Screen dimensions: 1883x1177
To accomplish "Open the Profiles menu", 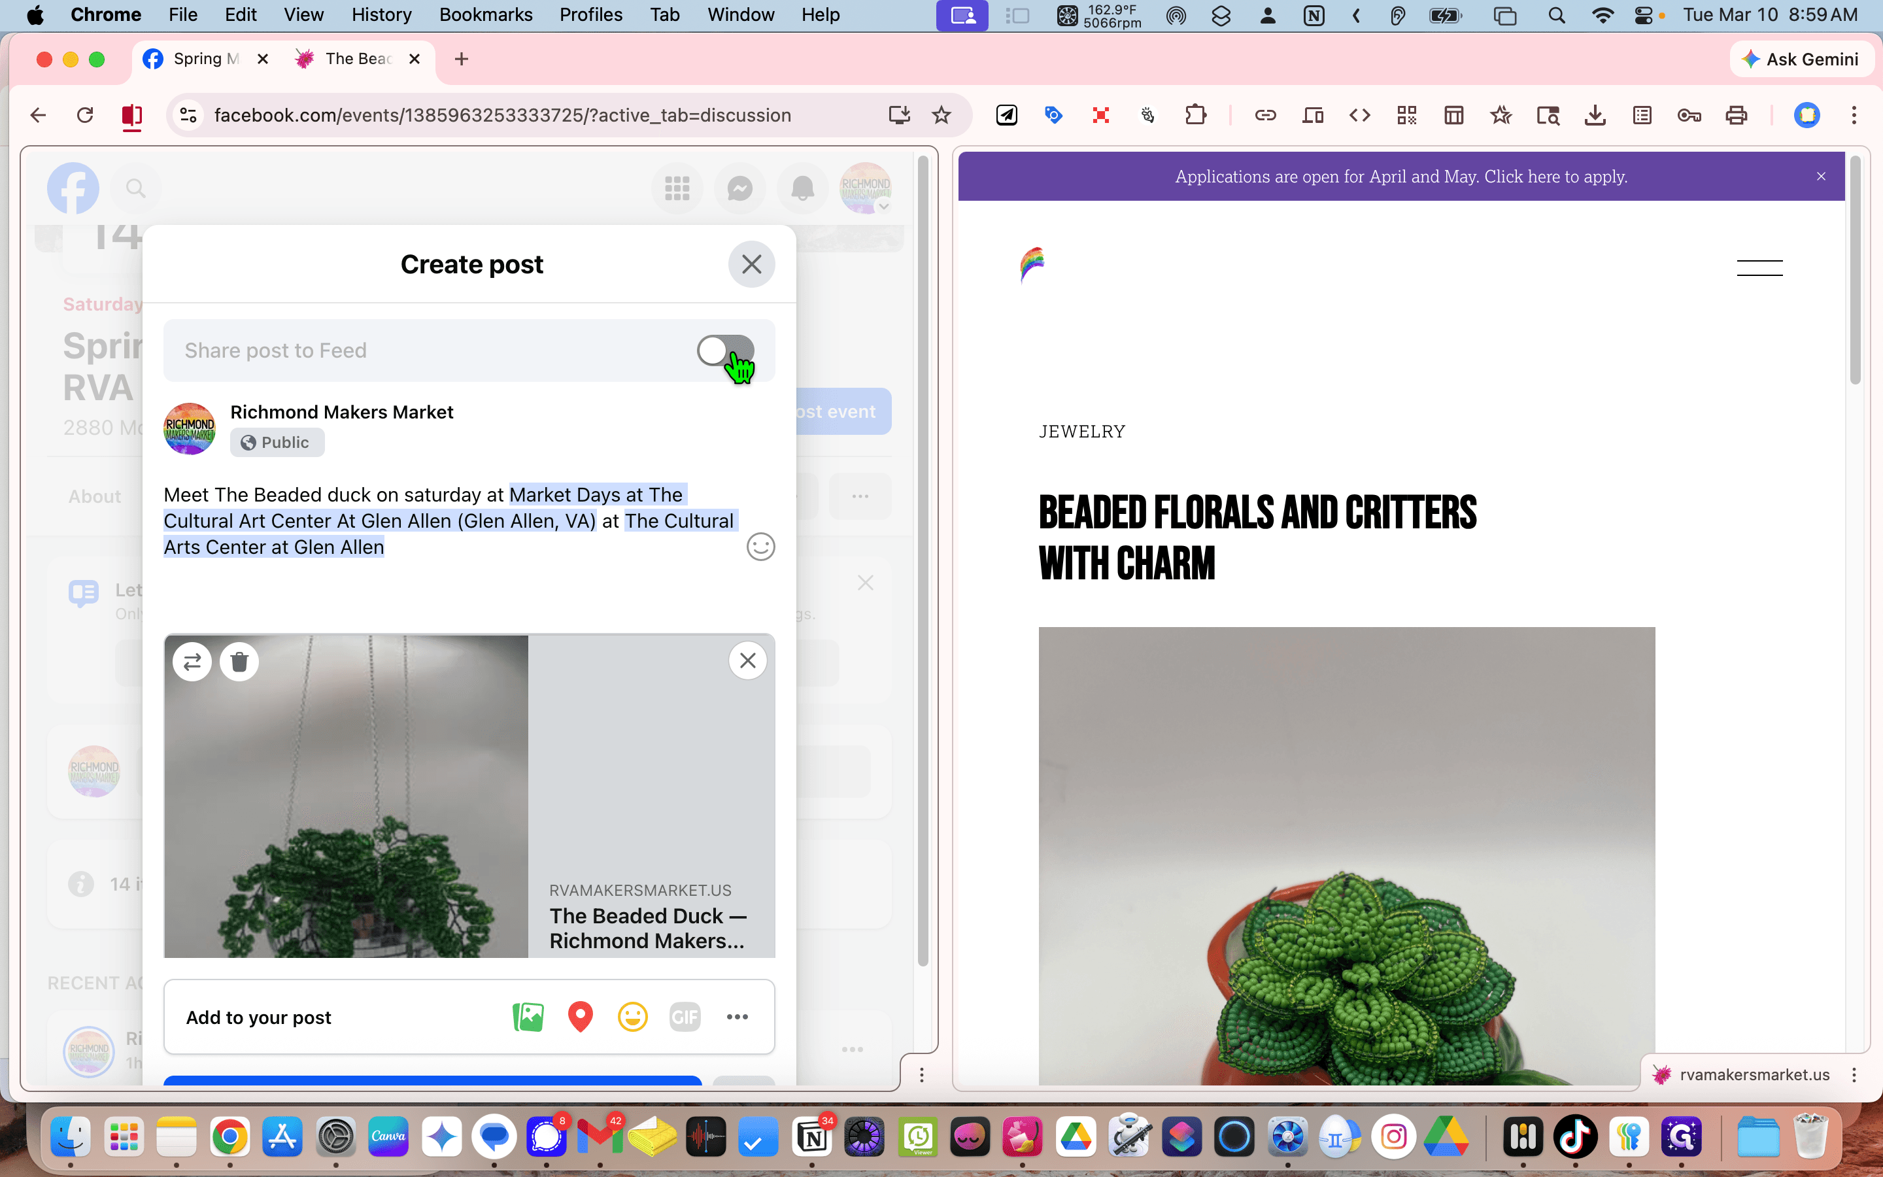I will pos(590,15).
